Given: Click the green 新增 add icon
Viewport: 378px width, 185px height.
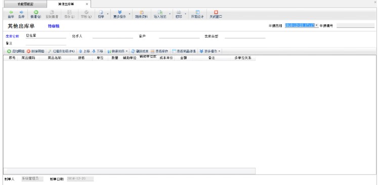Looking at the screenshot, I should (x=36, y=12).
